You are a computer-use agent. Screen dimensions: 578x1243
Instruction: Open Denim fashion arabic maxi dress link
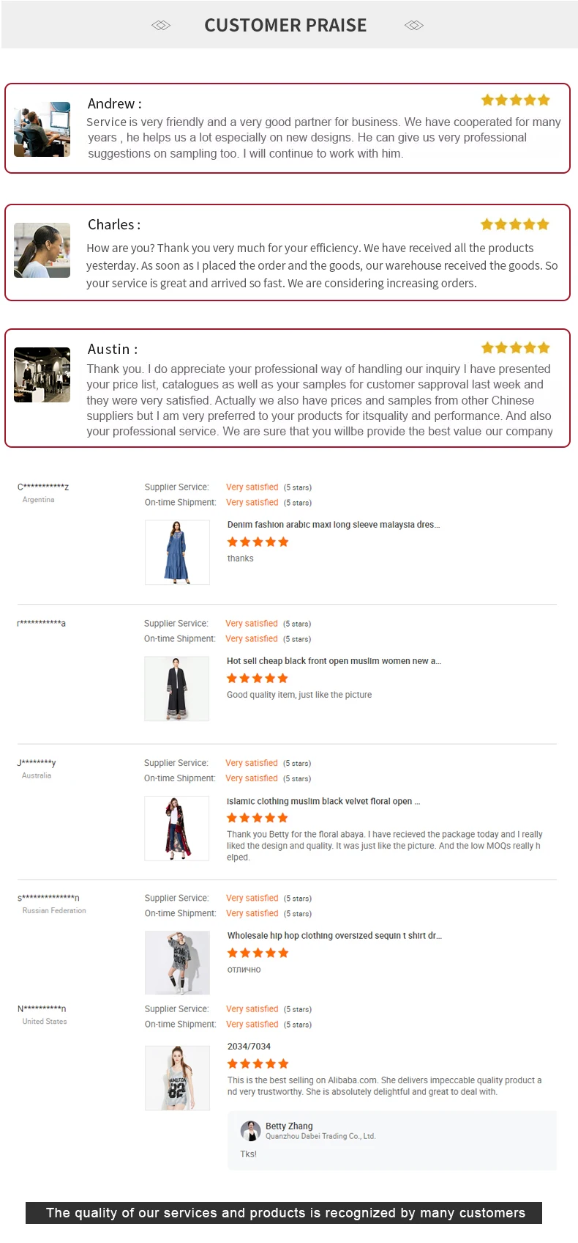coord(333,525)
